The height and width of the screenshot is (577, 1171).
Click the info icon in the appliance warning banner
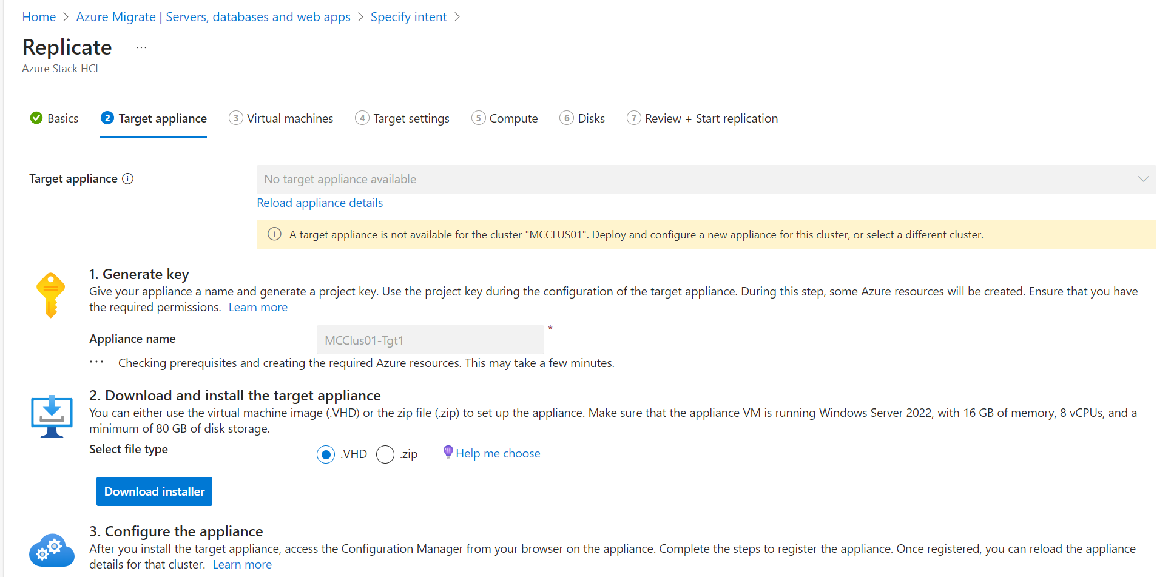274,234
